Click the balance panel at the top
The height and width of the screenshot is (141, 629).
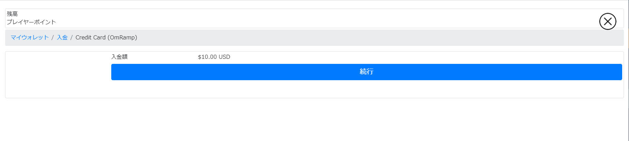[x=307, y=18]
